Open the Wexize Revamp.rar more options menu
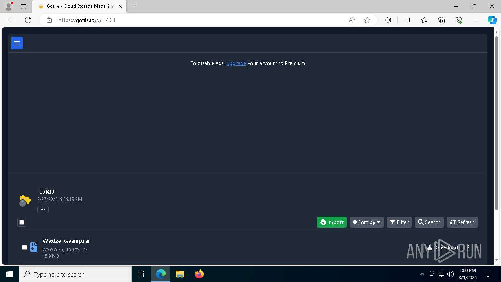 coord(469,248)
